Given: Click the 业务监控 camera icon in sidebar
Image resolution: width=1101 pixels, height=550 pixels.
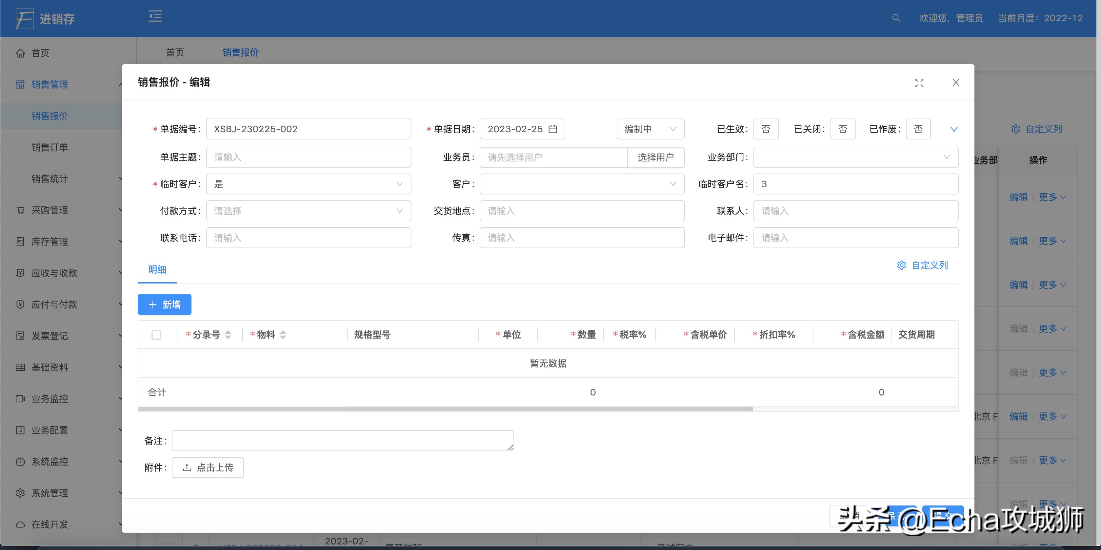Looking at the screenshot, I should point(20,398).
